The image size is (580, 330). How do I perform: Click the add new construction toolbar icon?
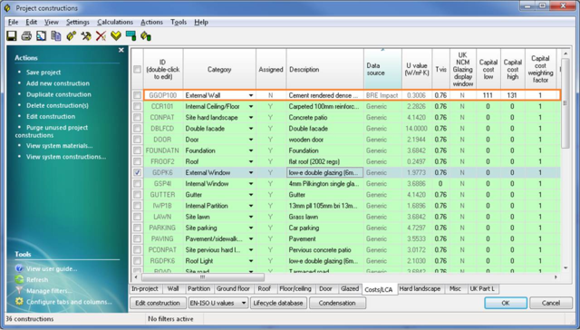point(71,36)
